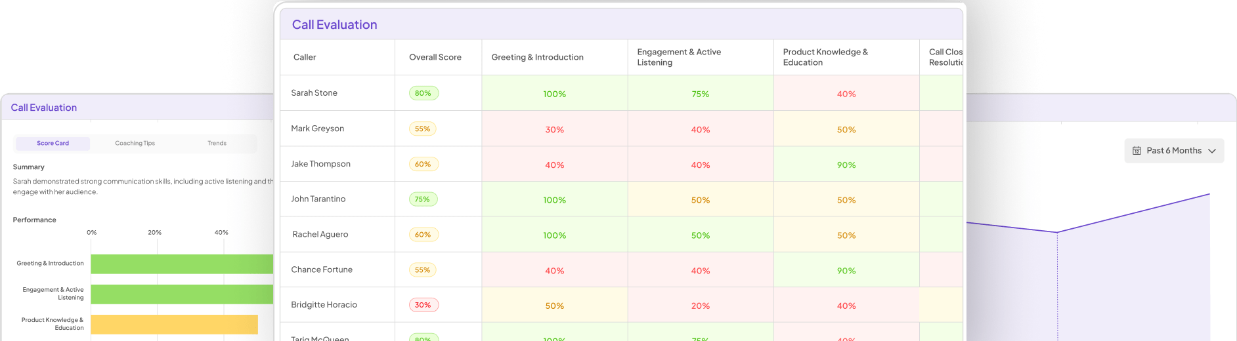1237x341 pixels.
Task: Click Mark Greyson's 30% Greeting cell
Action: [555, 129]
